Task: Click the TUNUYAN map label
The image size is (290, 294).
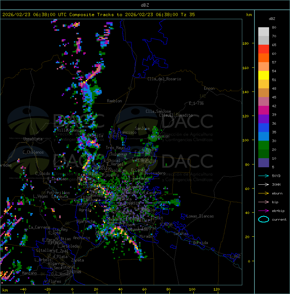Action: 74,272
